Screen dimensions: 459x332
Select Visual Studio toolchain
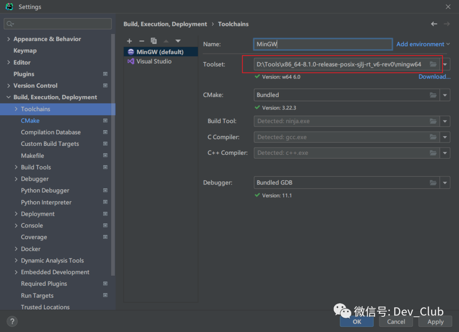(161, 61)
